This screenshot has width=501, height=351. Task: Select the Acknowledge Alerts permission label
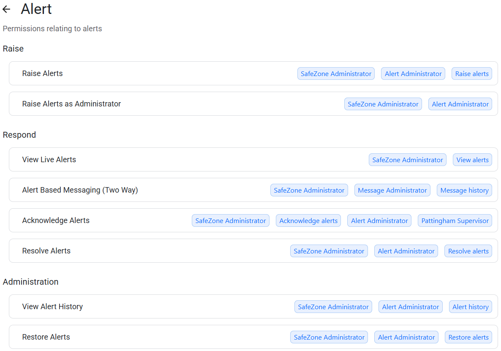56,220
